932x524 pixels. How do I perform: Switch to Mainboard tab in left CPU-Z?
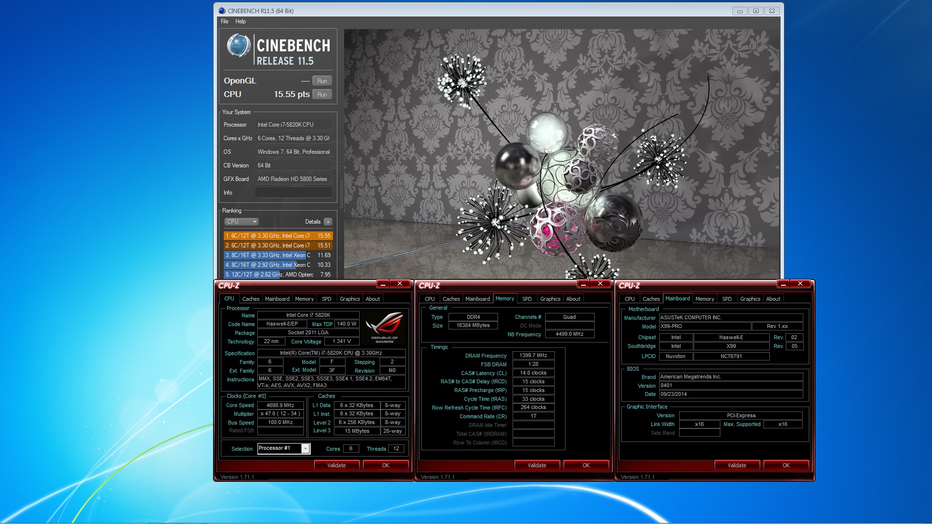[277, 299]
